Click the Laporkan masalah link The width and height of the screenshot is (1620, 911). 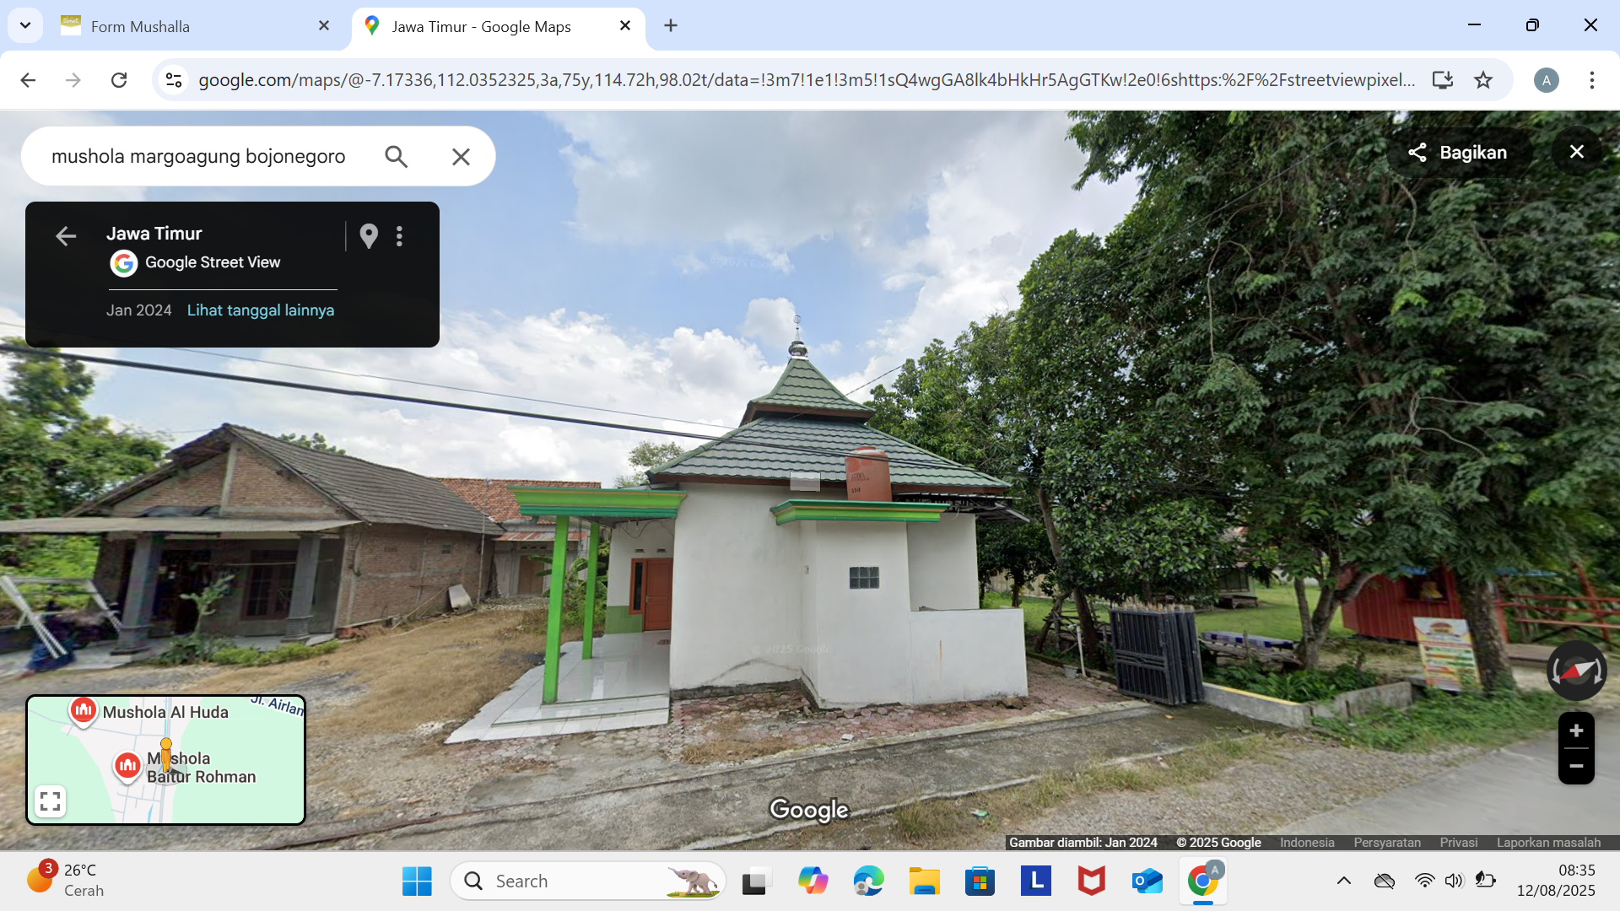[x=1548, y=843]
